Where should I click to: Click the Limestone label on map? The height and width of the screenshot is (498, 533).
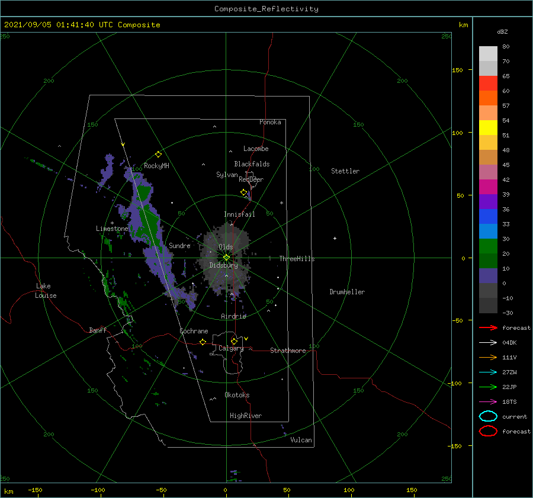pyautogui.click(x=112, y=229)
